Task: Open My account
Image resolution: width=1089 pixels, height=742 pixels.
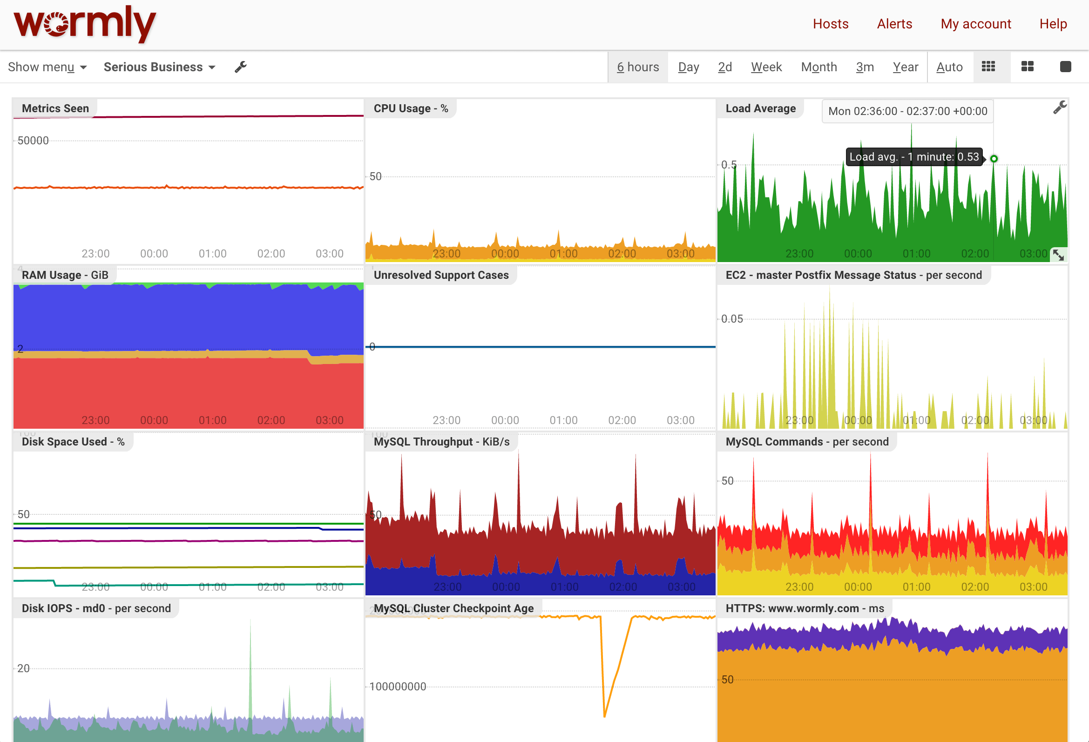Action: coord(975,24)
